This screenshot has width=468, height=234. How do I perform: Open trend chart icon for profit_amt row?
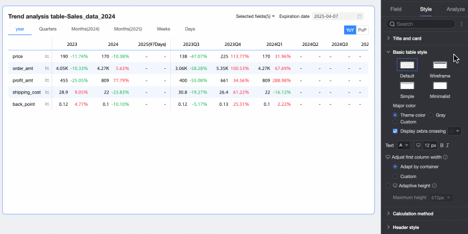pos(47,80)
